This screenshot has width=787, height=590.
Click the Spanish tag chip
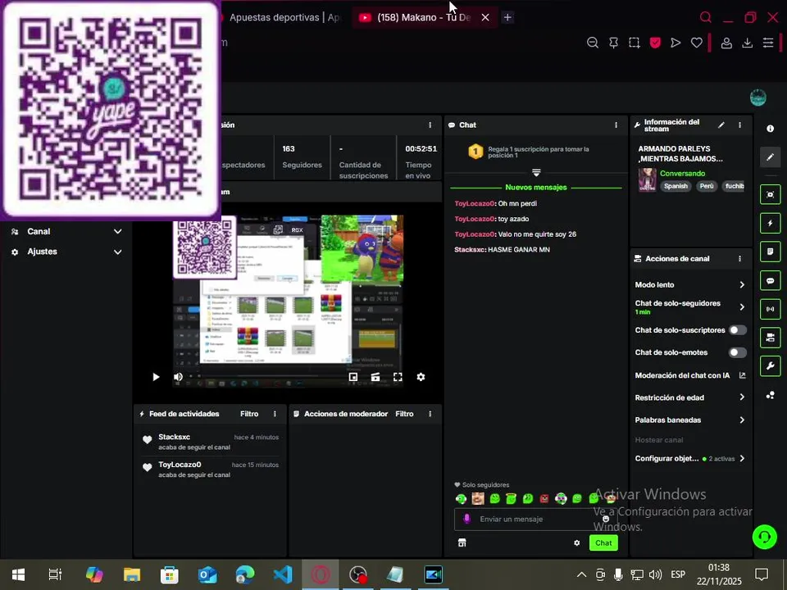676,186
